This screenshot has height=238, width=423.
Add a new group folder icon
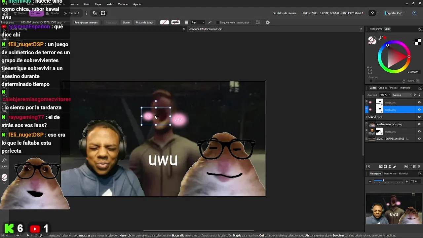click(410, 167)
